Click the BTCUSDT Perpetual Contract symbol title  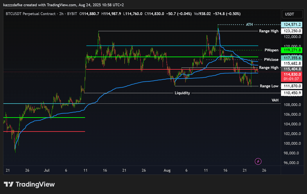click(x=31, y=14)
